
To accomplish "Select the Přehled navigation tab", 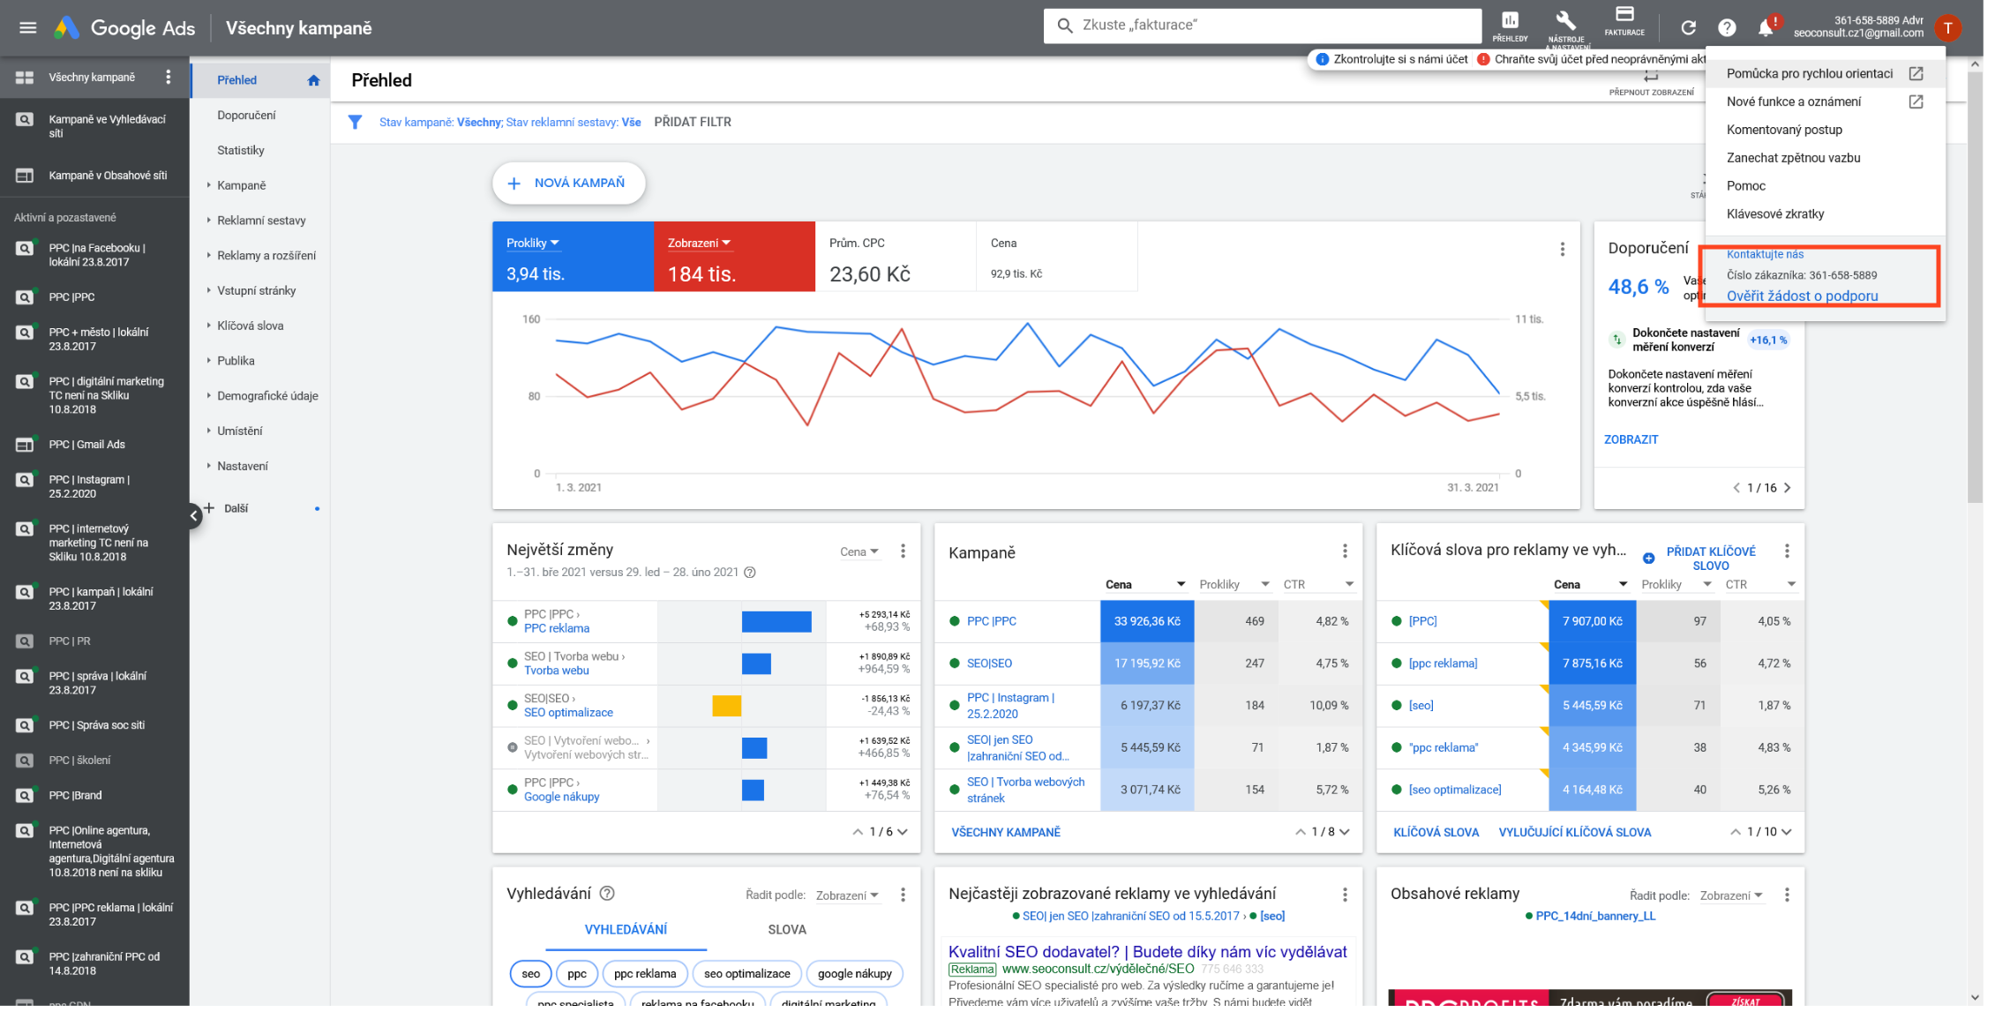I will [238, 80].
